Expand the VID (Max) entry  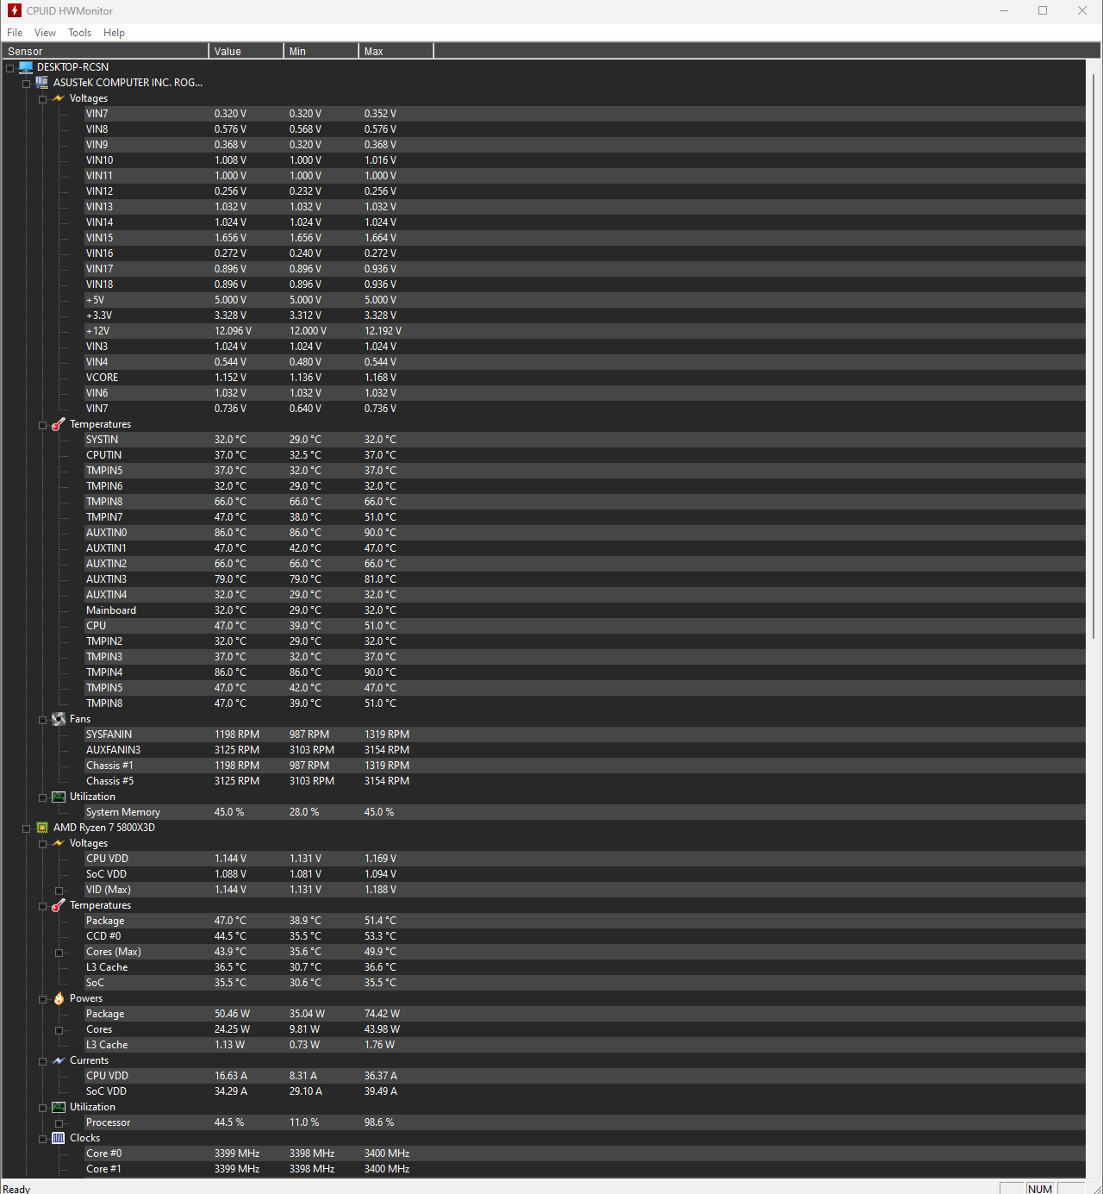[x=59, y=891]
